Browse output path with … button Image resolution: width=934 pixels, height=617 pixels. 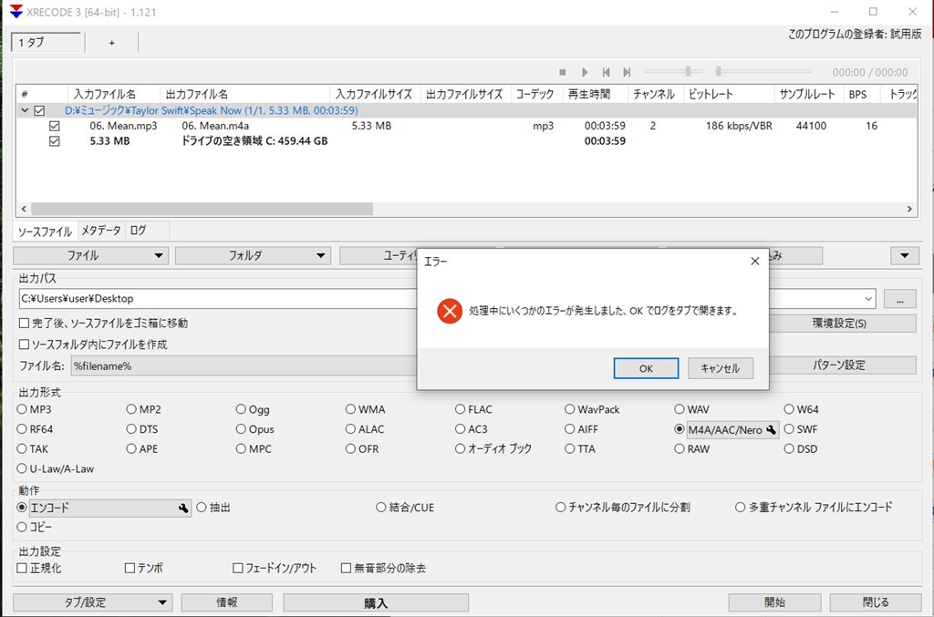(x=900, y=299)
